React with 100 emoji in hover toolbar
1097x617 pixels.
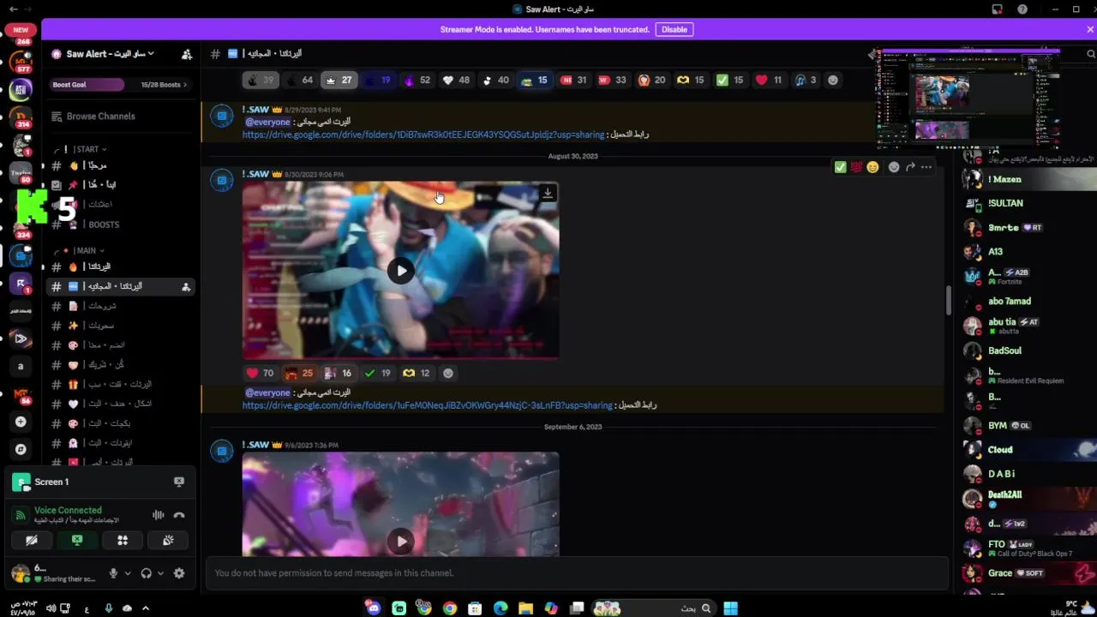pyautogui.click(x=856, y=167)
